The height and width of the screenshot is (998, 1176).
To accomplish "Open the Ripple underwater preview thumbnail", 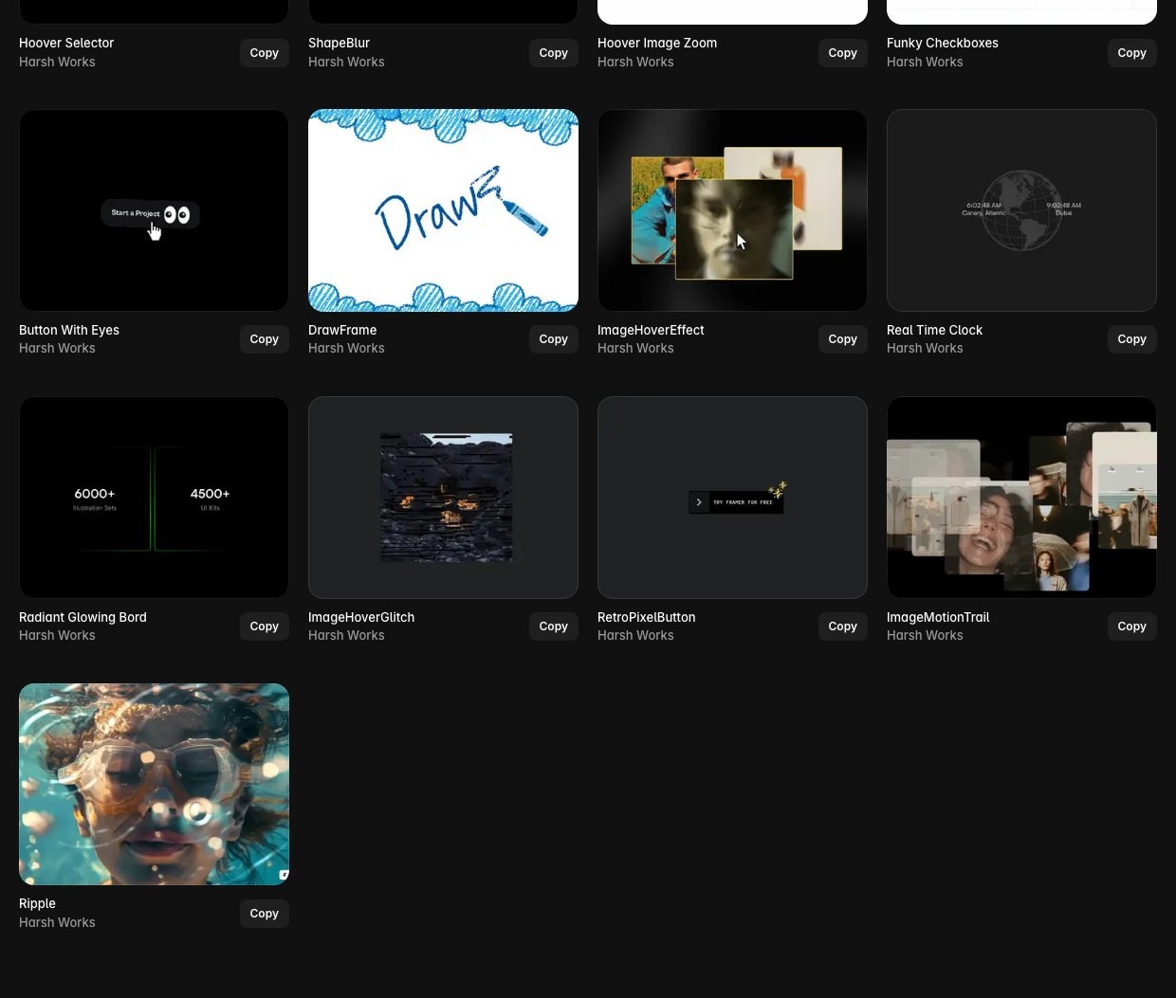I will point(154,785).
